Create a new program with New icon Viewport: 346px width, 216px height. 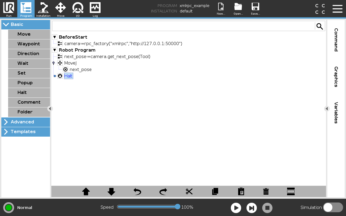tap(221, 9)
